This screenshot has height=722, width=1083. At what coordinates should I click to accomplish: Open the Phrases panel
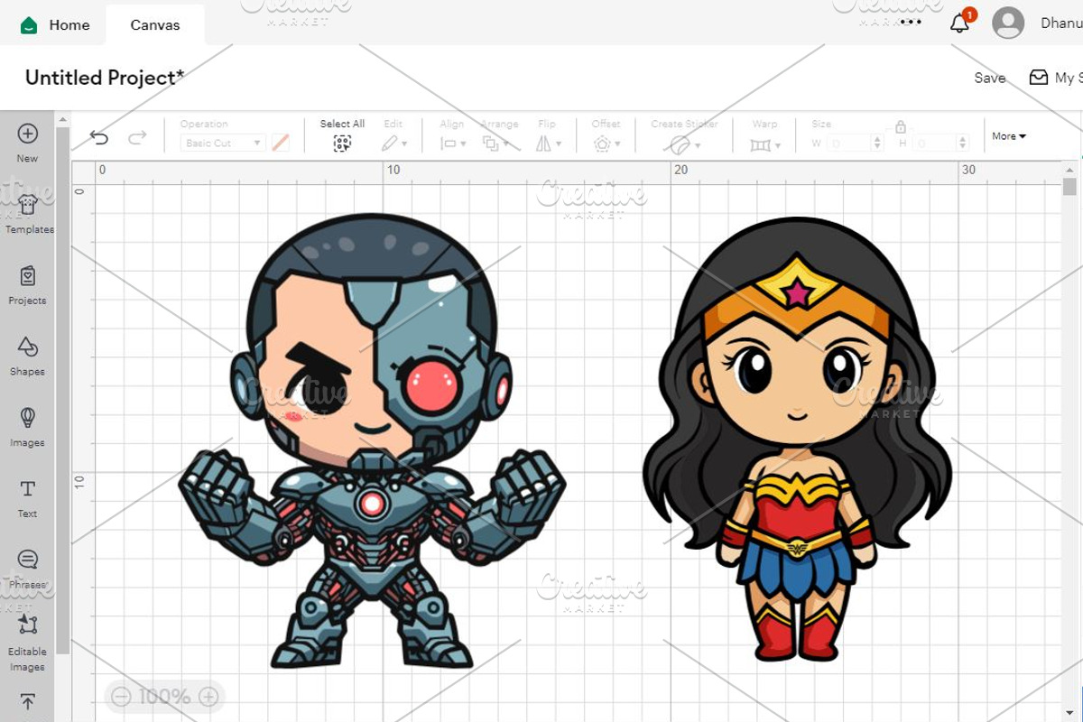point(28,569)
